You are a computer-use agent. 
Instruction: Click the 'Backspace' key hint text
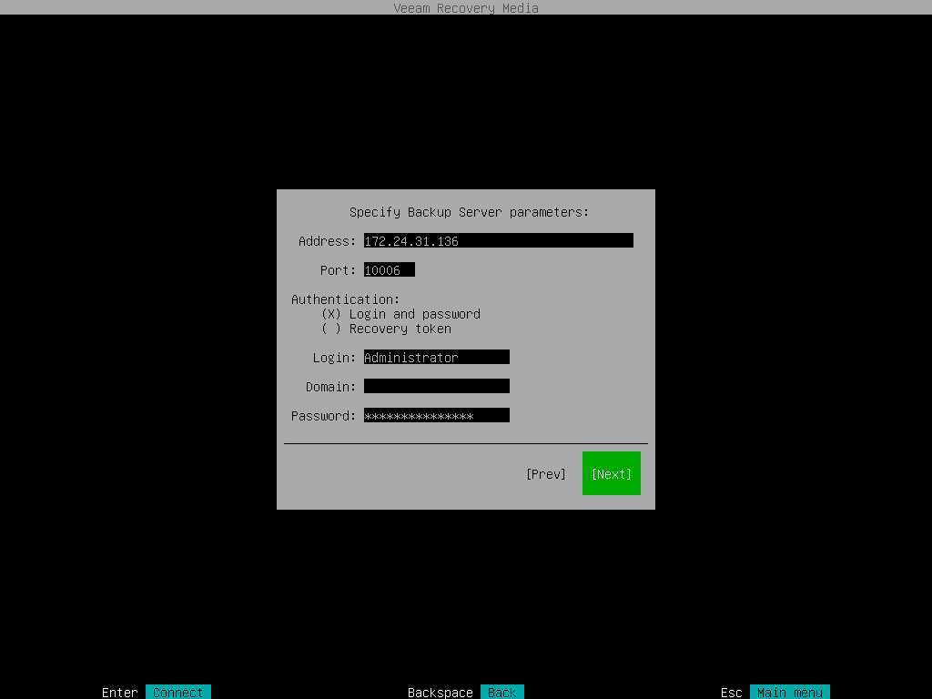(x=440, y=692)
